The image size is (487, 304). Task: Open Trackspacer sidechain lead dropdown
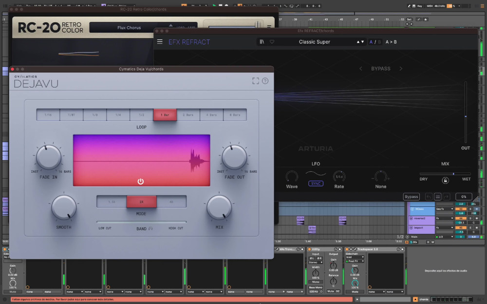click(x=355, y=257)
